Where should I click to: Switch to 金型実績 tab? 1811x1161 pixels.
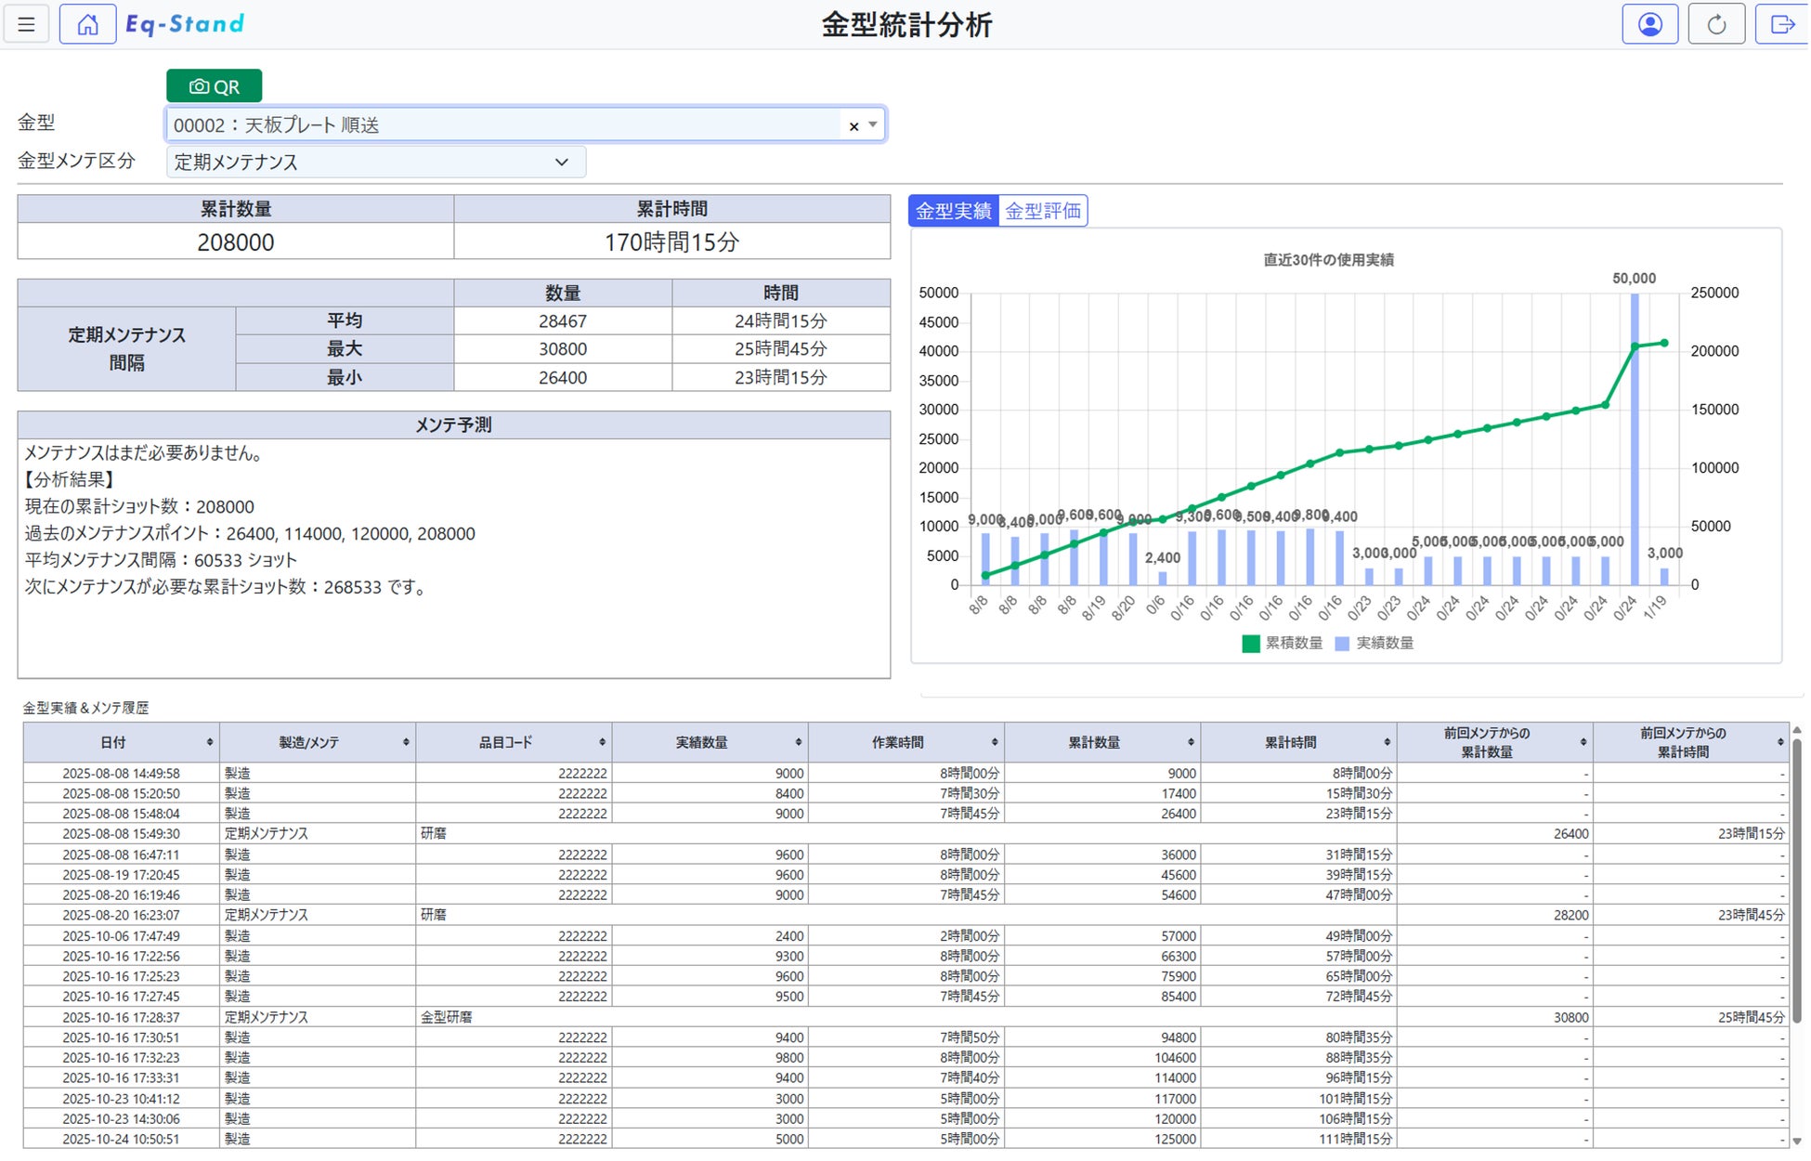[x=953, y=211]
